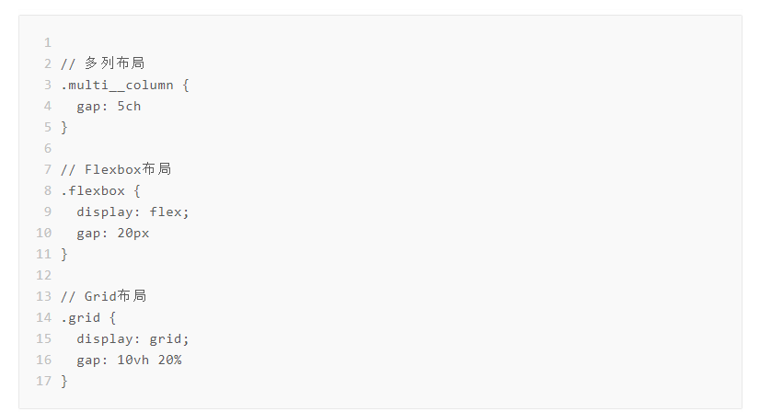Click line number 2 in the gutter
Image resolution: width=760 pixels, height=412 pixels.
48,63
